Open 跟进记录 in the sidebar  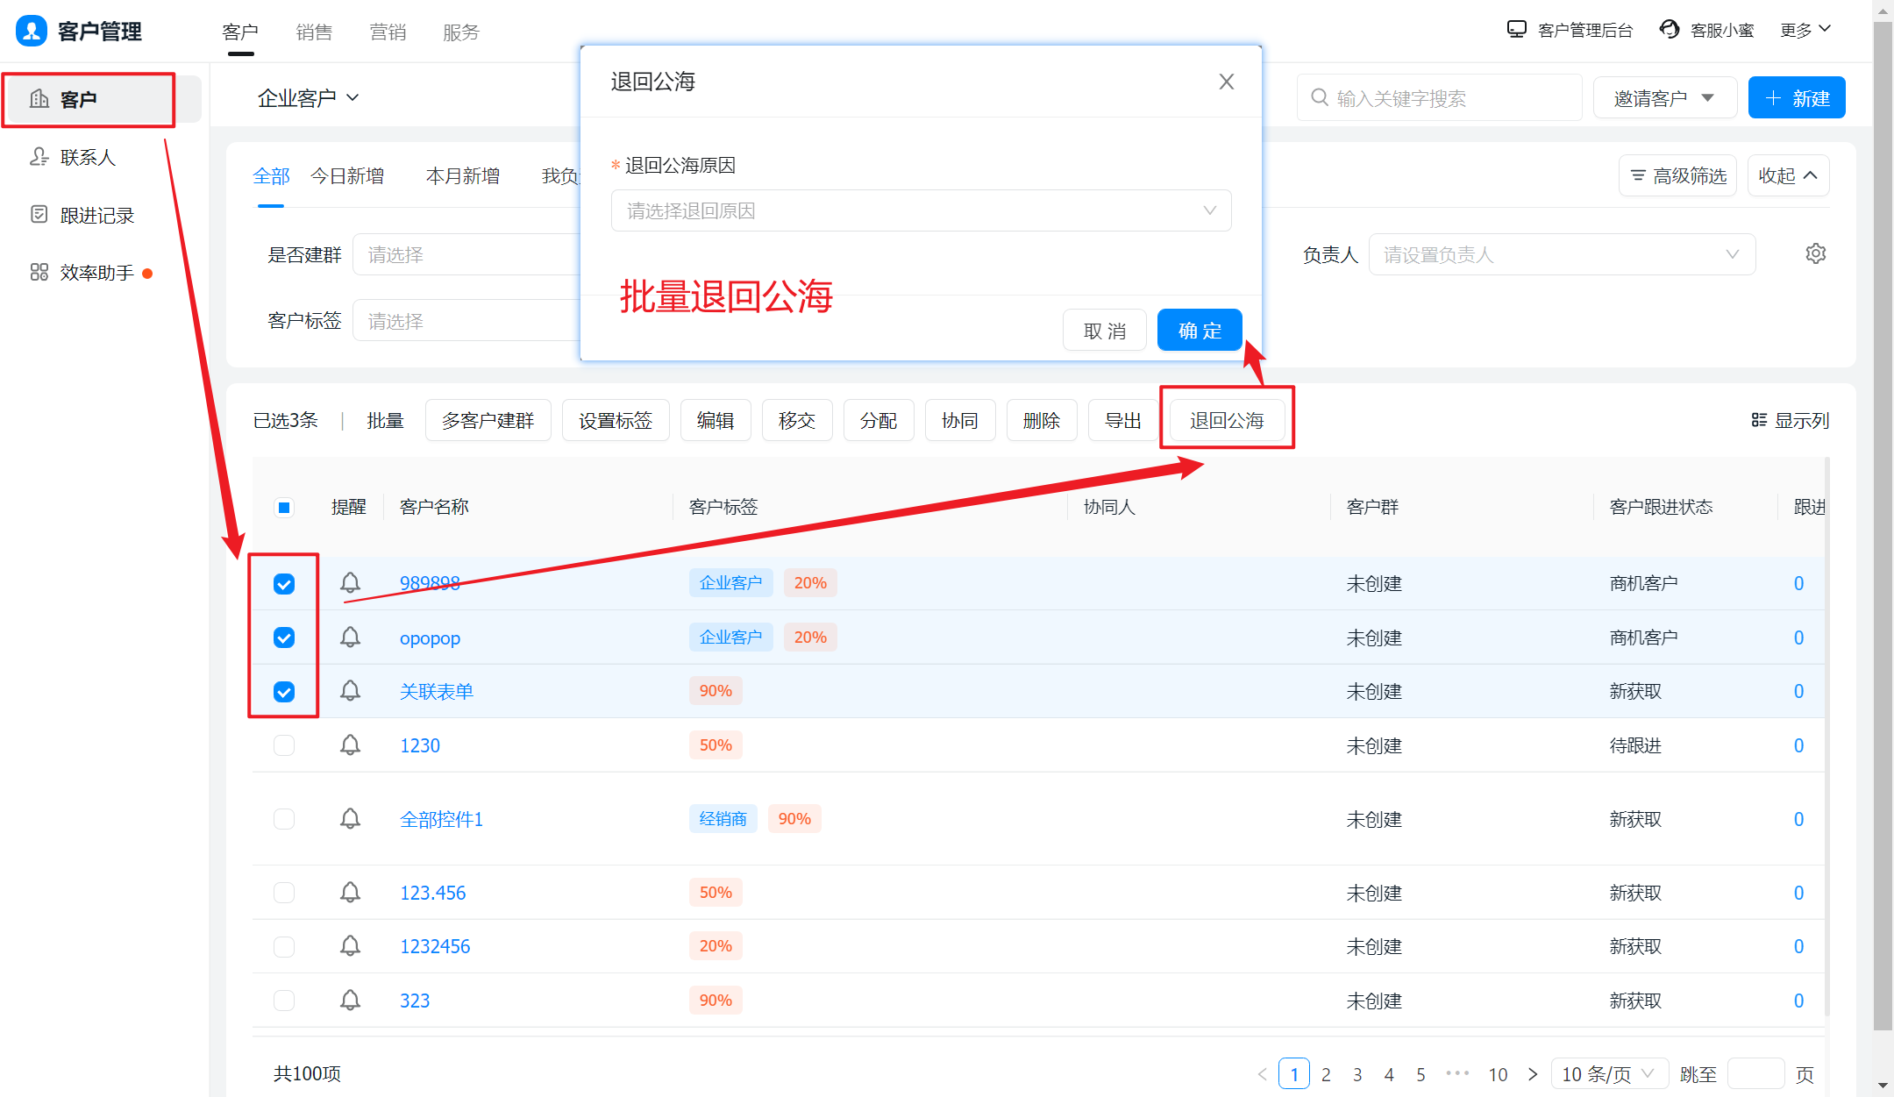pyautogui.click(x=96, y=215)
